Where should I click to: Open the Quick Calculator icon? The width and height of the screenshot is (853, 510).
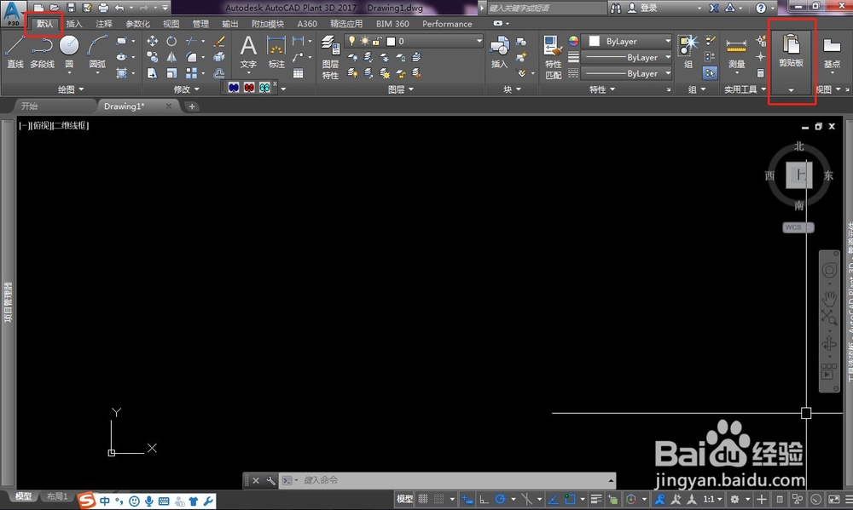[761, 72]
